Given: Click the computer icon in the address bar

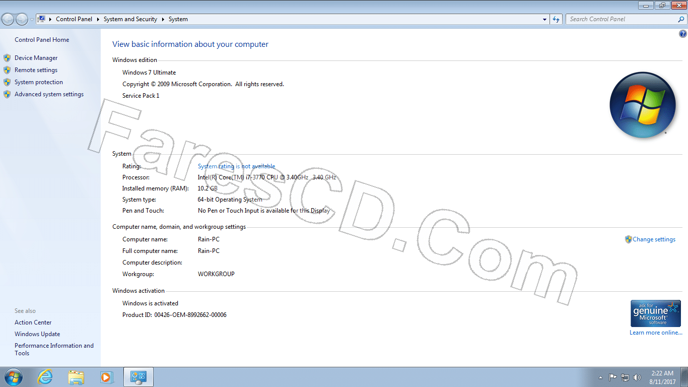Looking at the screenshot, I should coord(42,19).
